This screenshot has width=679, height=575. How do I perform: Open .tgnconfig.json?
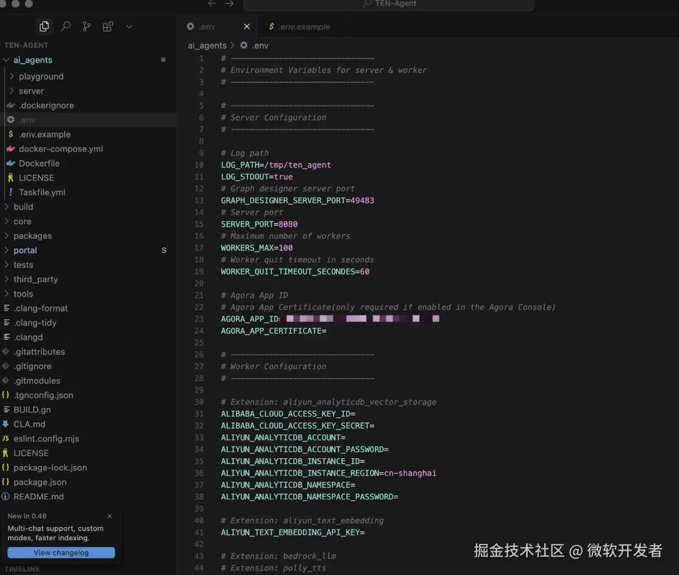point(88,395)
